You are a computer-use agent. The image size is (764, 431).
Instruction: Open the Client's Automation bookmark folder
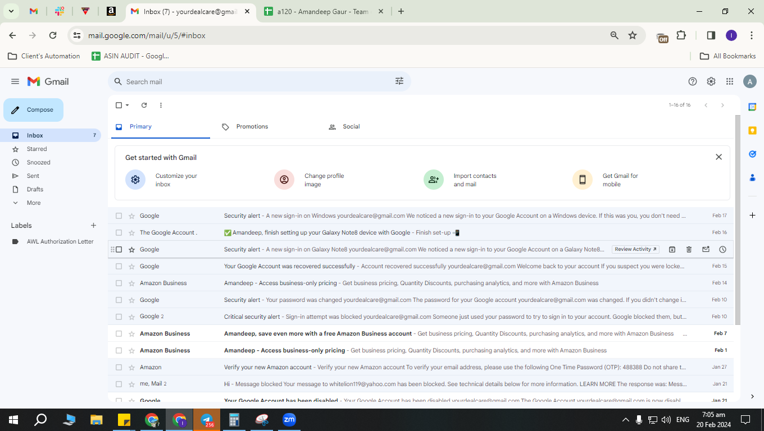click(44, 56)
